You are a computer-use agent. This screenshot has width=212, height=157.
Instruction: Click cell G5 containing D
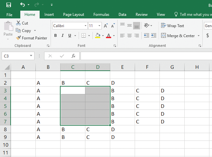(172, 106)
